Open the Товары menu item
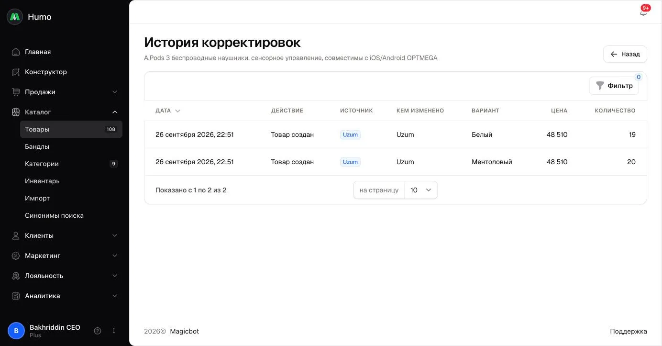 pyautogui.click(x=71, y=129)
